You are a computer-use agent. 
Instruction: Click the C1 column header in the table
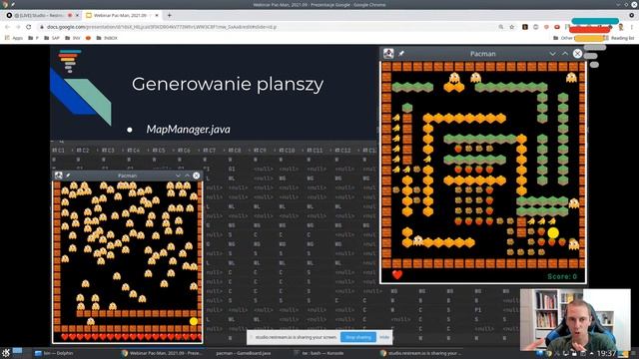(58, 151)
